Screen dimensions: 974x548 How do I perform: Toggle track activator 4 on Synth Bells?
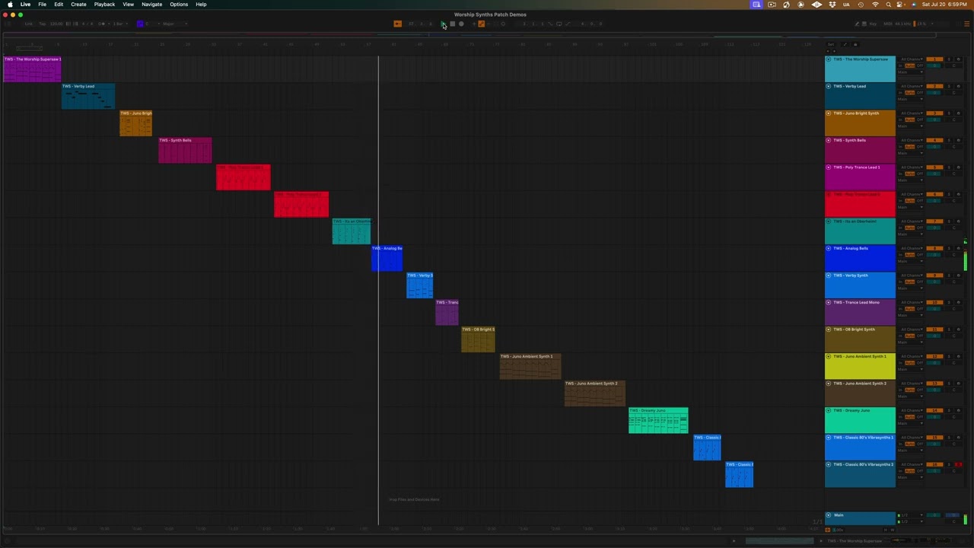coord(934,140)
